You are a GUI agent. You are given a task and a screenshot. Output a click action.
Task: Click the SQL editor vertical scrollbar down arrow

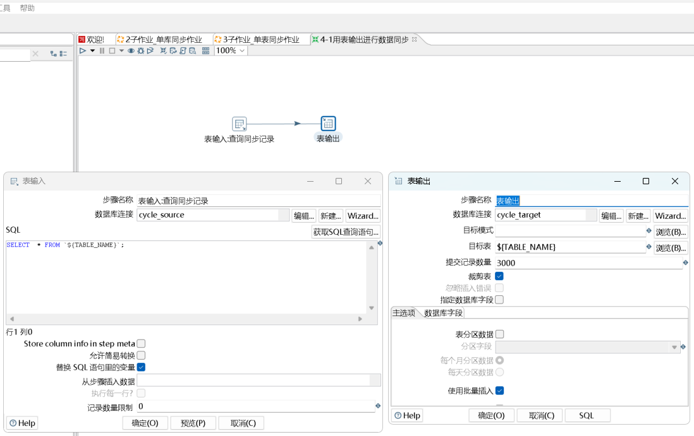click(372, 308)
